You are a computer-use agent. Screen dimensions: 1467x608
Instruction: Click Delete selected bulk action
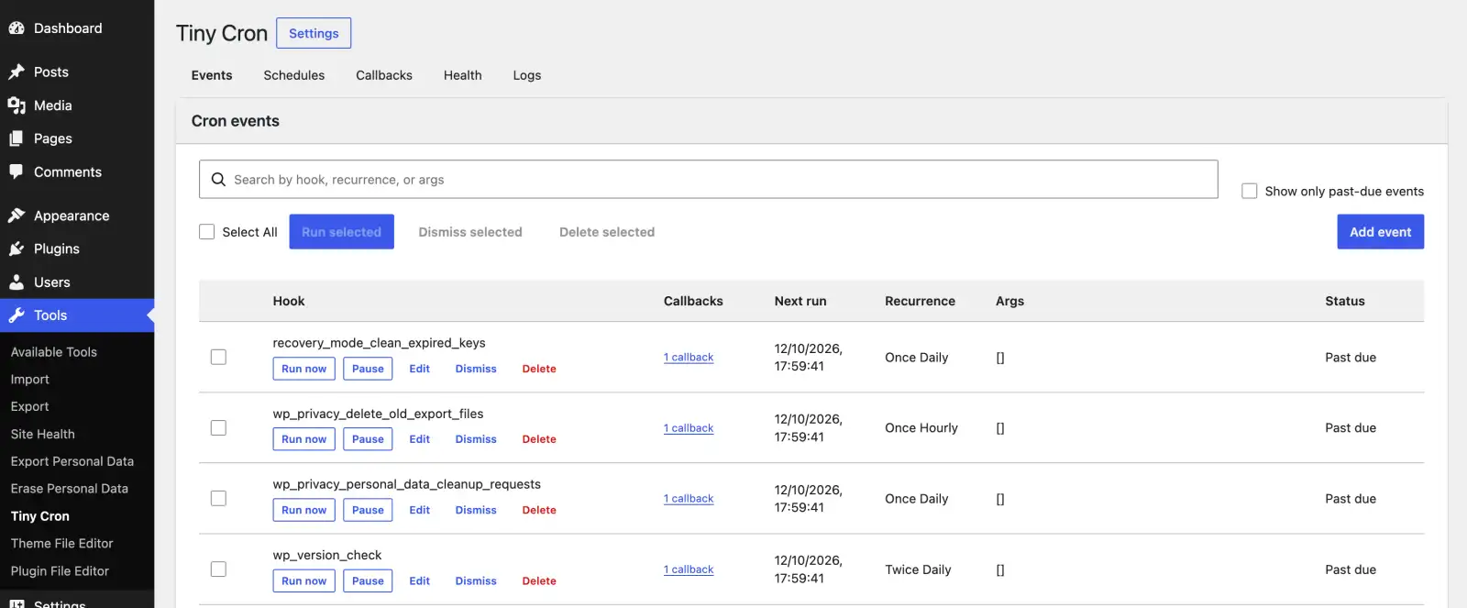[607, 232]
